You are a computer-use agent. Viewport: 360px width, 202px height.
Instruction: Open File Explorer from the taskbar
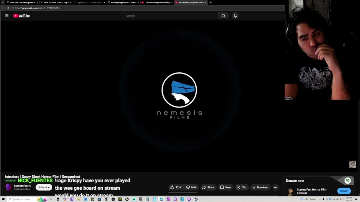coord(78,199)
